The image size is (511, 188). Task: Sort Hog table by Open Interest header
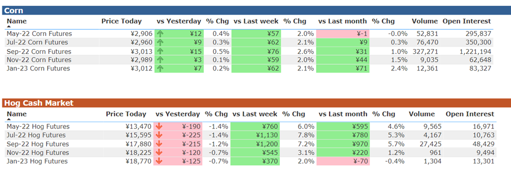pyautogui.click(x=470, y=114)
